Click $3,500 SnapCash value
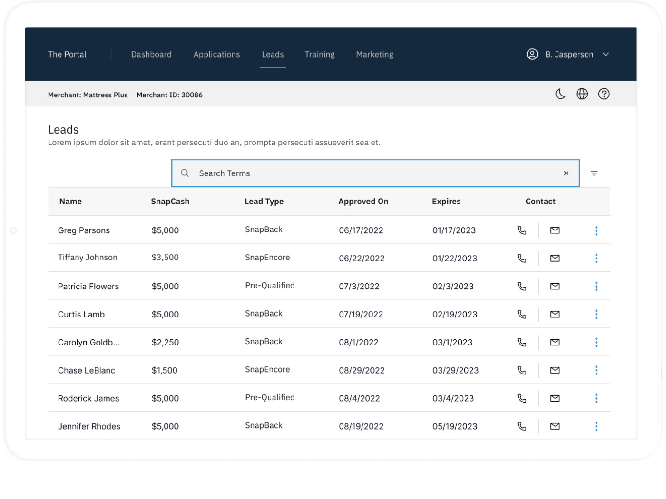 tap(165, 258)
